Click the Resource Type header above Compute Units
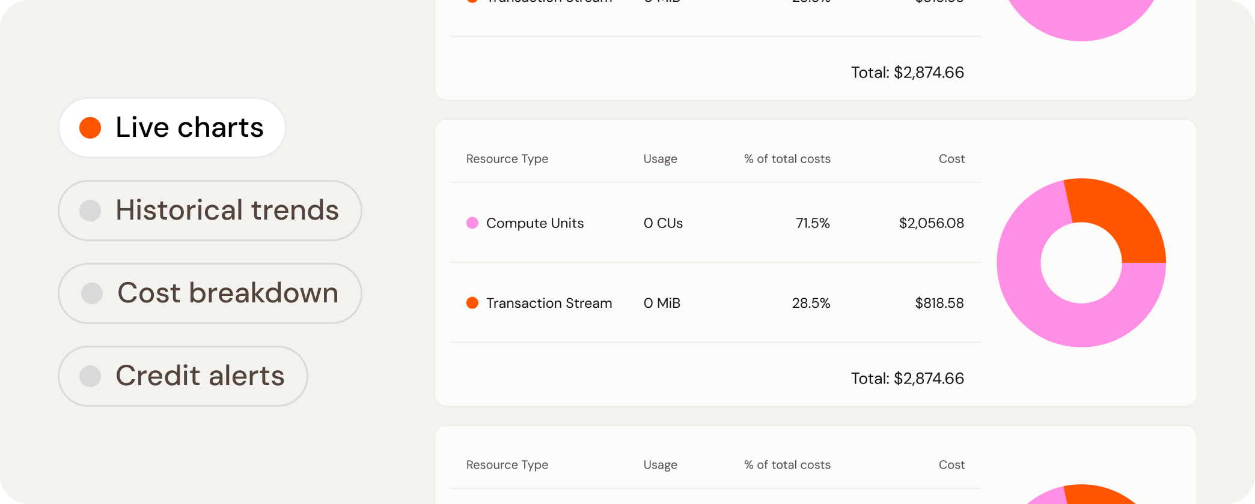The image size is (1255, 504). pyautogui.click(x=507, y=159)
